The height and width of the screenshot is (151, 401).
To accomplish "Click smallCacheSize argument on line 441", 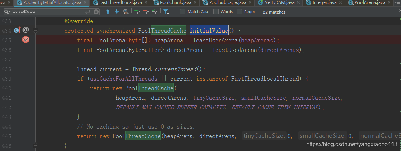I will (x=263, y=98).
